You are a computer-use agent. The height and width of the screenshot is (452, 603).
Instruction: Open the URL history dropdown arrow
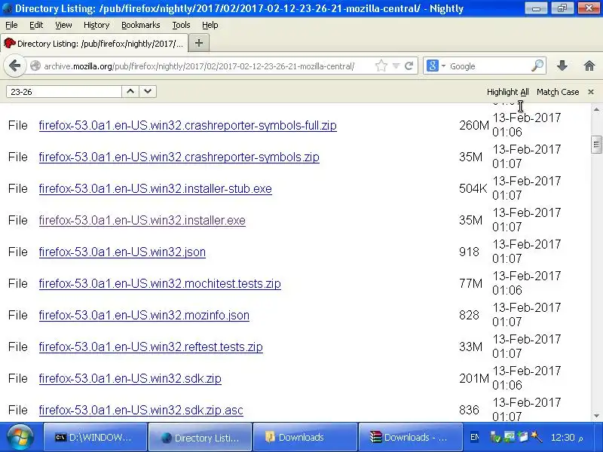coord(396,66)
